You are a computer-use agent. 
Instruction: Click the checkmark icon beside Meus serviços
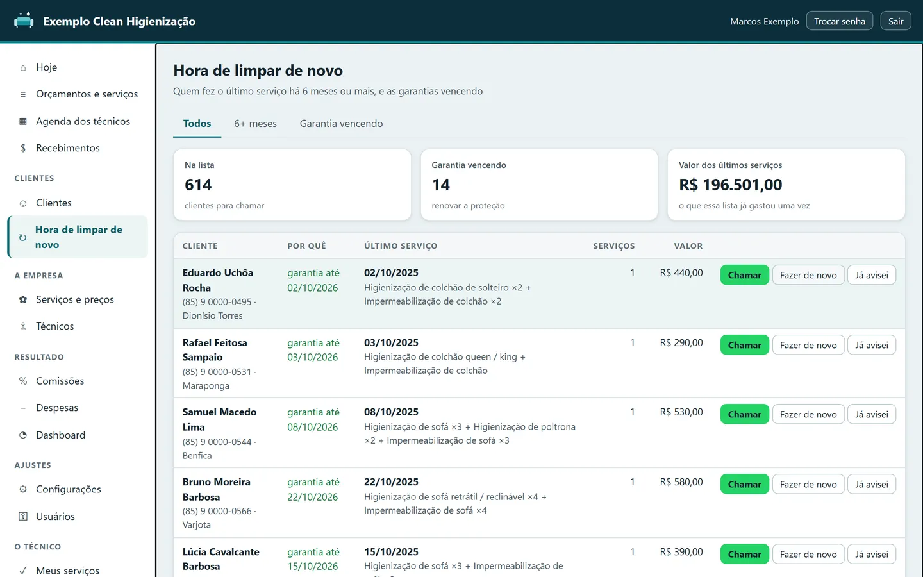pos(23,571)
